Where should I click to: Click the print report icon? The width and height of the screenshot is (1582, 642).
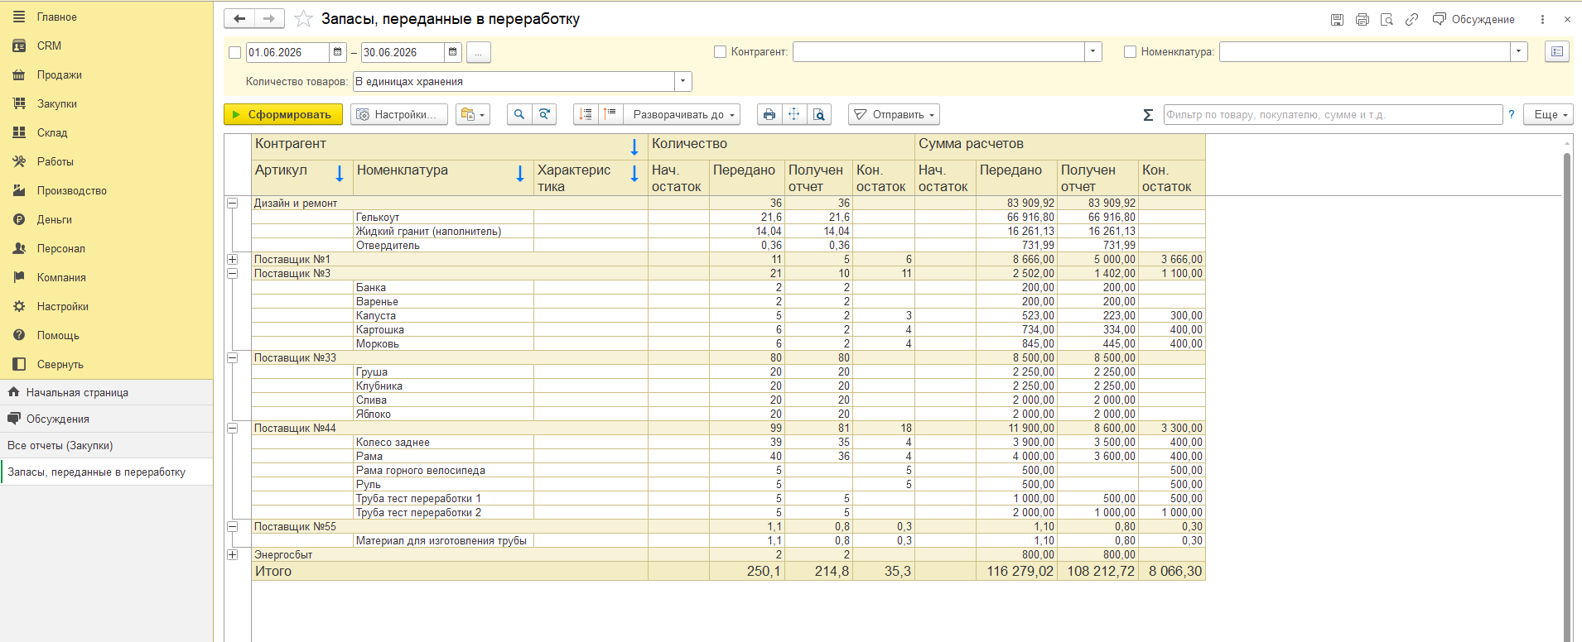769,115
